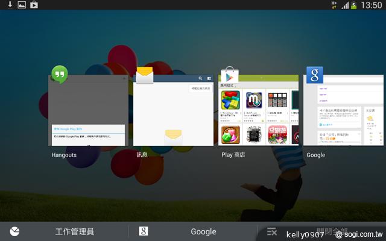This screenshot has height=241, width=386.
Task: Tap the red banner app in Play thumbnail
Action: [x=277, y=135]
